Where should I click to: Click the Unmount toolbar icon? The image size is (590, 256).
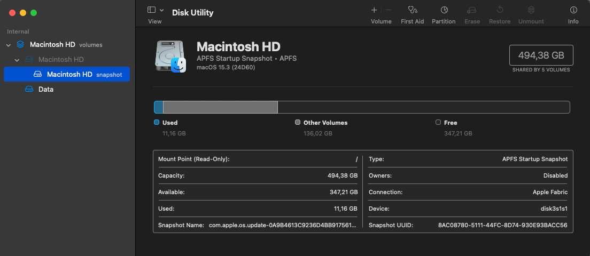coord(531,10)
